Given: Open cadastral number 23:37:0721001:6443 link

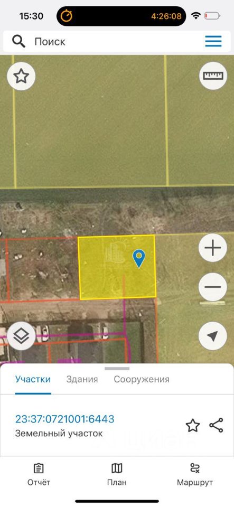Looking at the screenshot, I should 64,419.
